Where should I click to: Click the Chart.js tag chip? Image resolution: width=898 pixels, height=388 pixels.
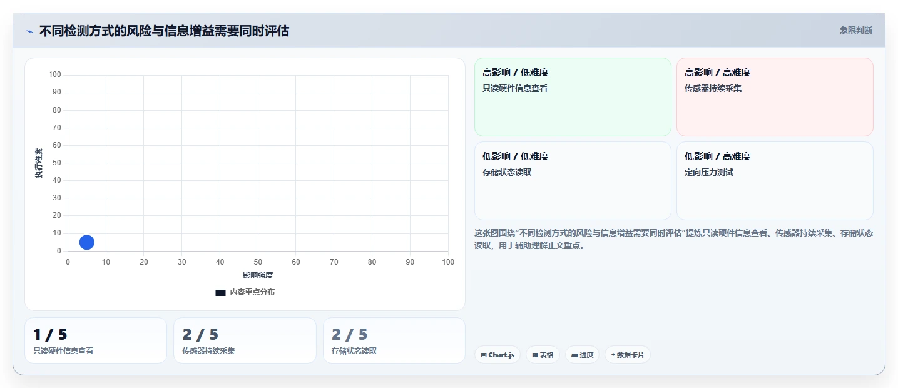click(497, 355)
